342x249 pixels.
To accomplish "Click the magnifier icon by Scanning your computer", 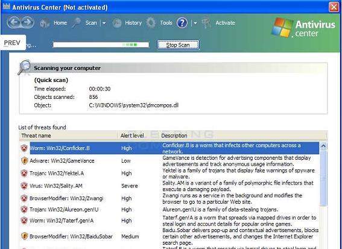I will pos(24,68).
